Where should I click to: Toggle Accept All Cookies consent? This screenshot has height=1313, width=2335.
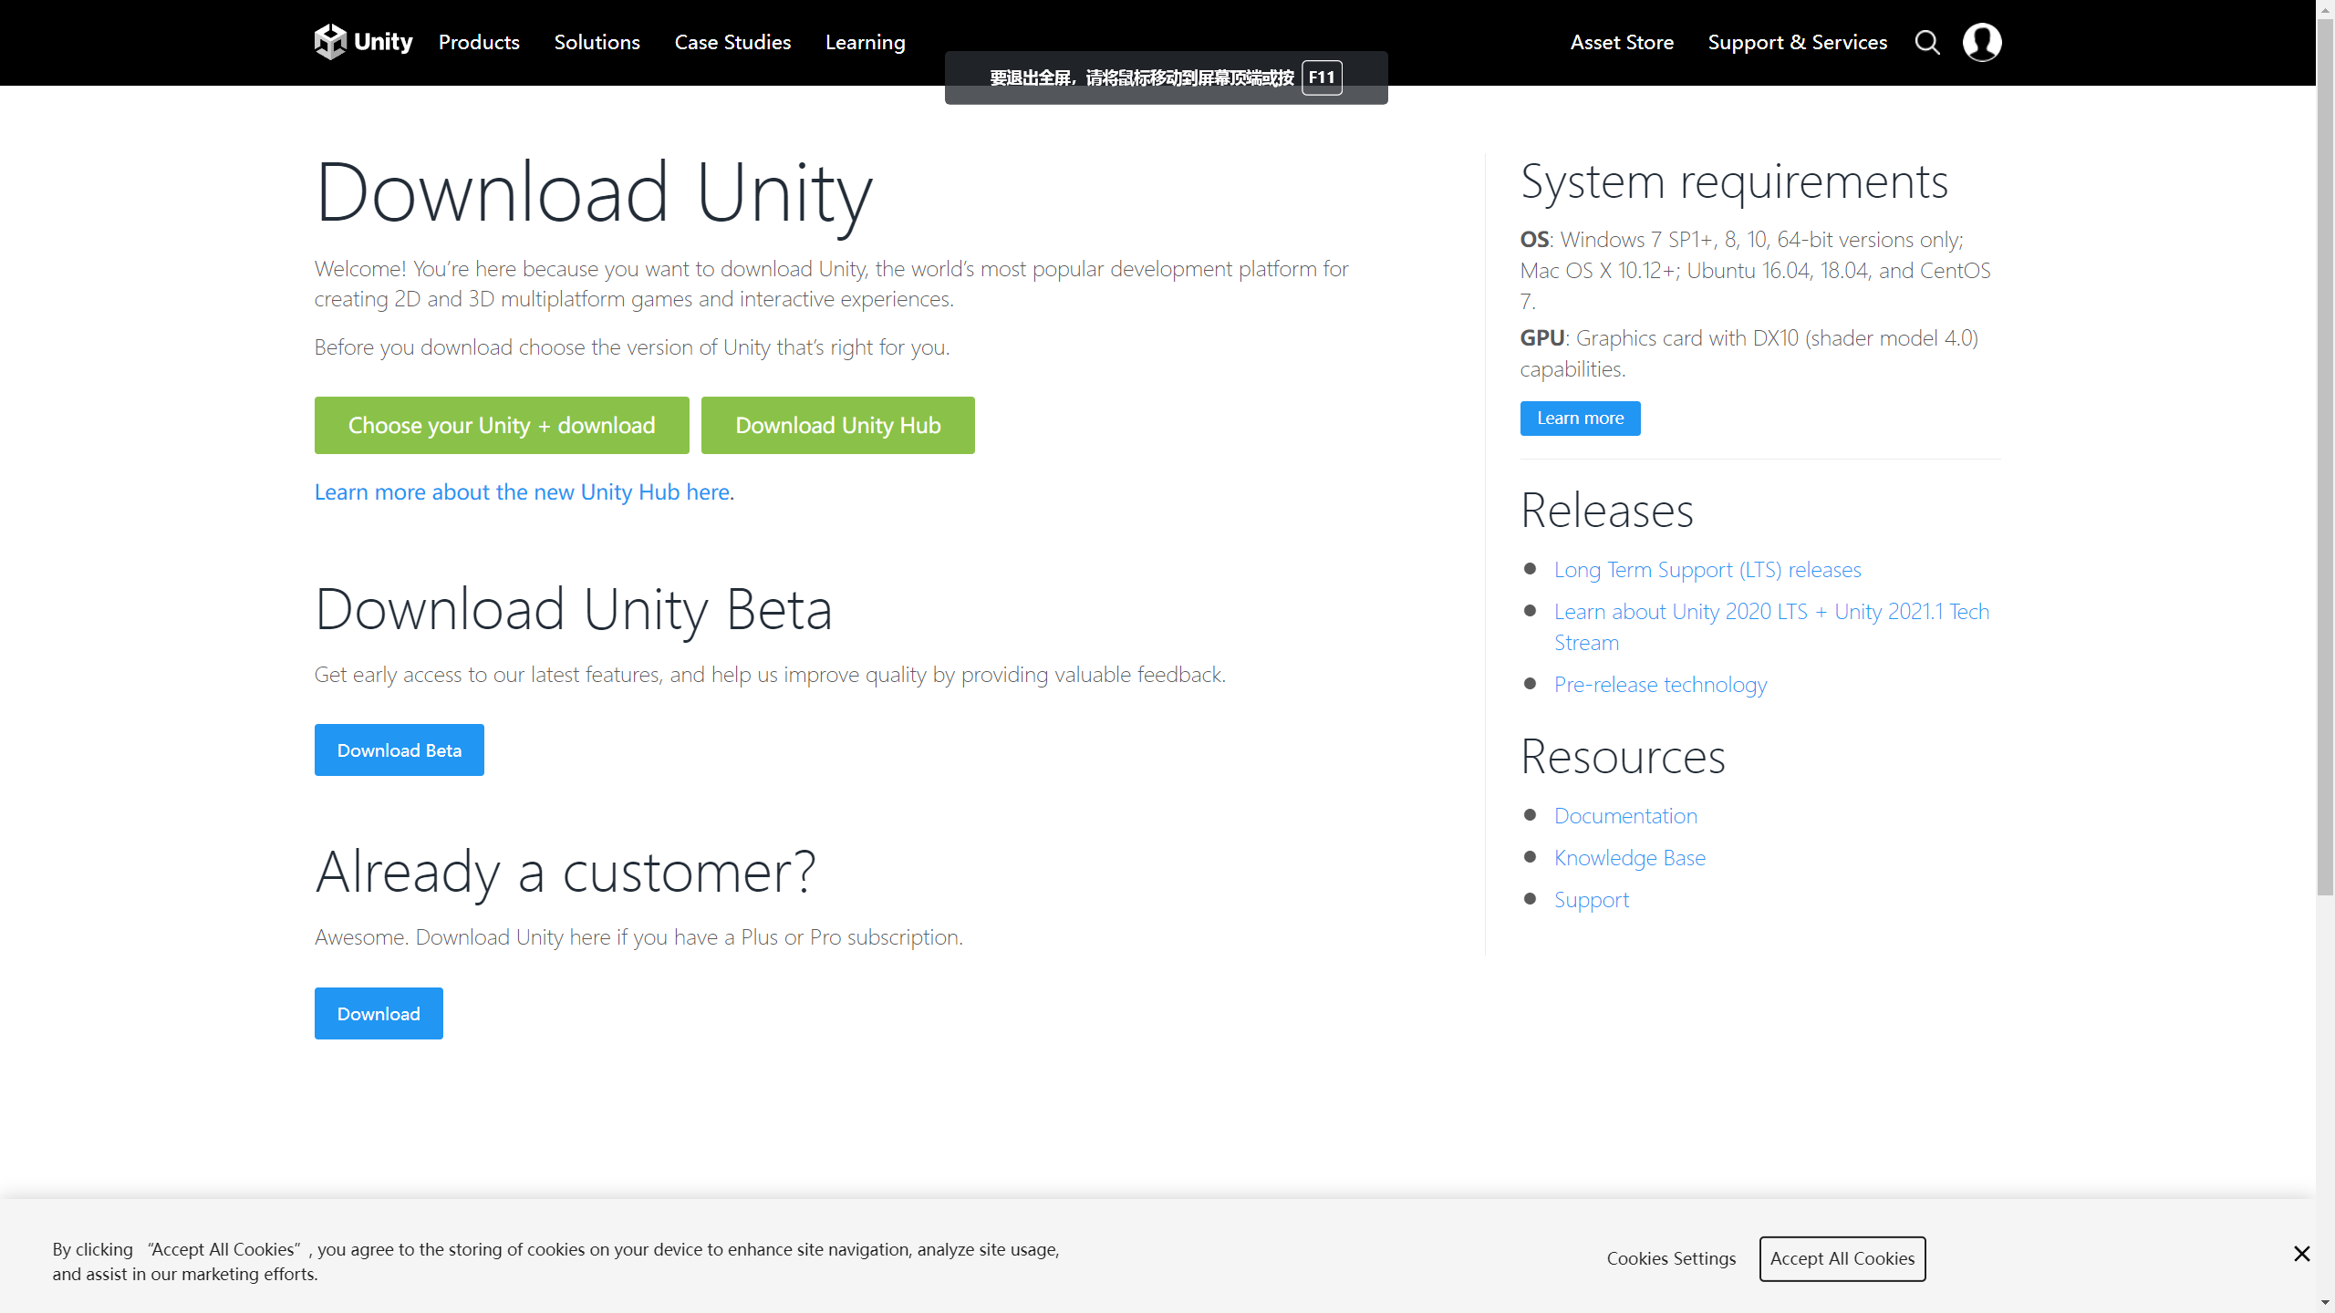pyautogui.click(x=1842, y=1258)
